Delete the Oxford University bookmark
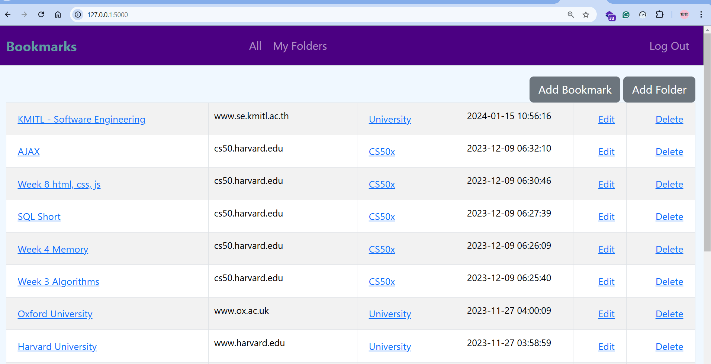 (x=669, y=314)
